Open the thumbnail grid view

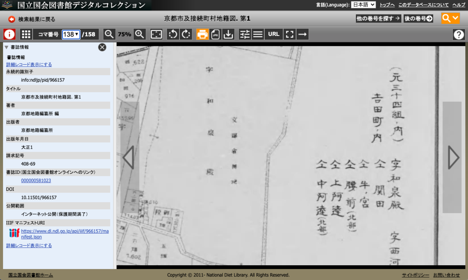[26, 34]
